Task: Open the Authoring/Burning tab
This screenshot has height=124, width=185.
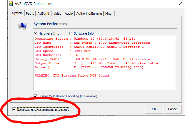Action: click(89, 13)
